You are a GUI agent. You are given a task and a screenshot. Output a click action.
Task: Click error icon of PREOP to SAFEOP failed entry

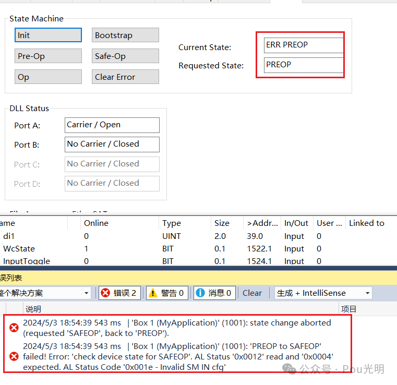(14, 357)
